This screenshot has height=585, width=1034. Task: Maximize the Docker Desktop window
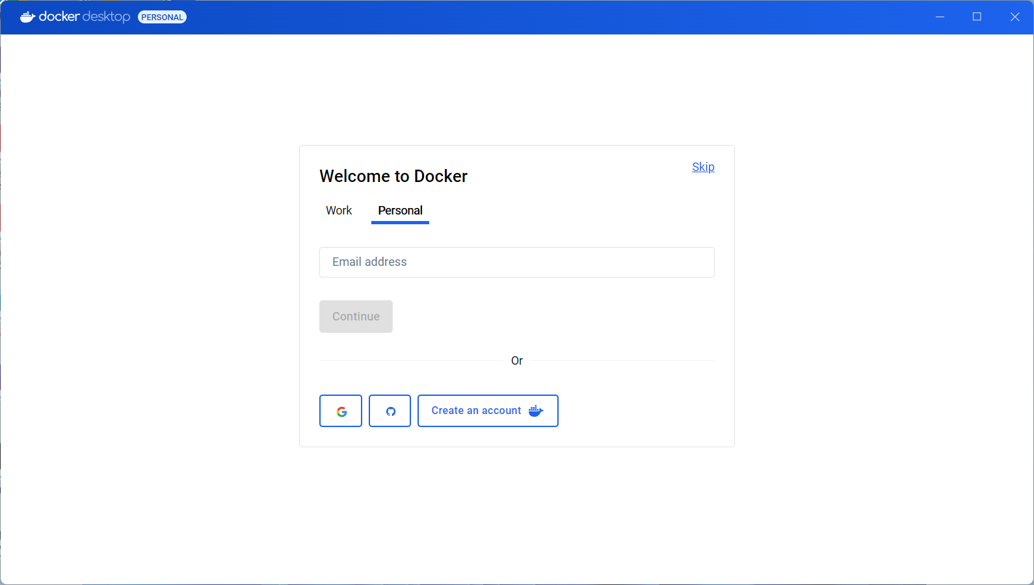[x=977, y=17]
